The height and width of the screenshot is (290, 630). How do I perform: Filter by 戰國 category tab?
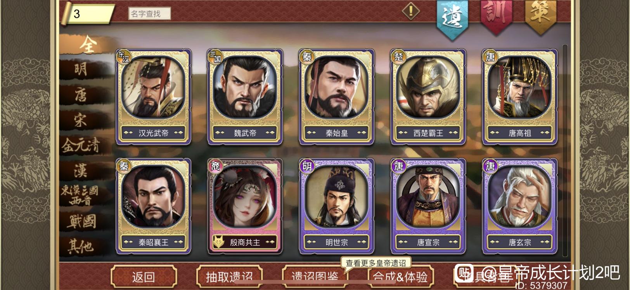81,221
